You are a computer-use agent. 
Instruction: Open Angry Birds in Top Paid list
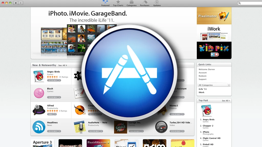pos(209,119)
